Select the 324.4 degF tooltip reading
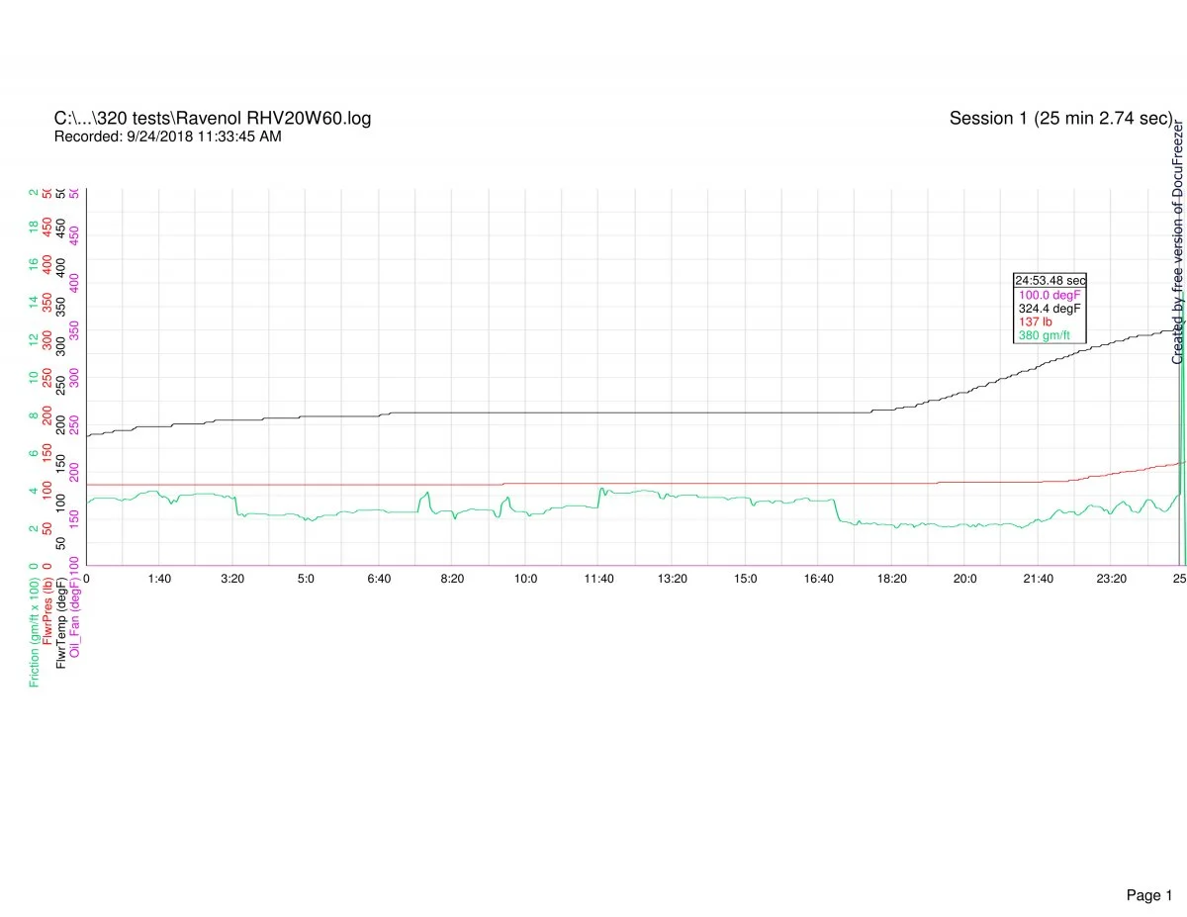1187x917 pixels. pyautogui.click(x=1050, y=309)
